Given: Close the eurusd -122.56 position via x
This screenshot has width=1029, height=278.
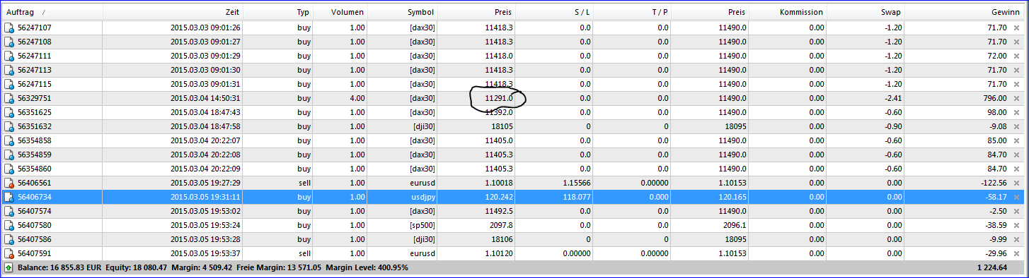Looking at the screenshot, I should [1017, 183].
